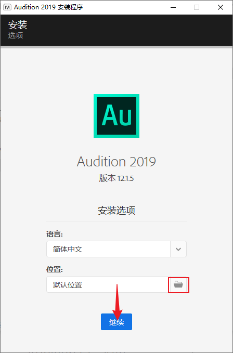Maximize the installer window
This screenshot has height=353, width=233.
pyautogui.click(x=197, y=7)
